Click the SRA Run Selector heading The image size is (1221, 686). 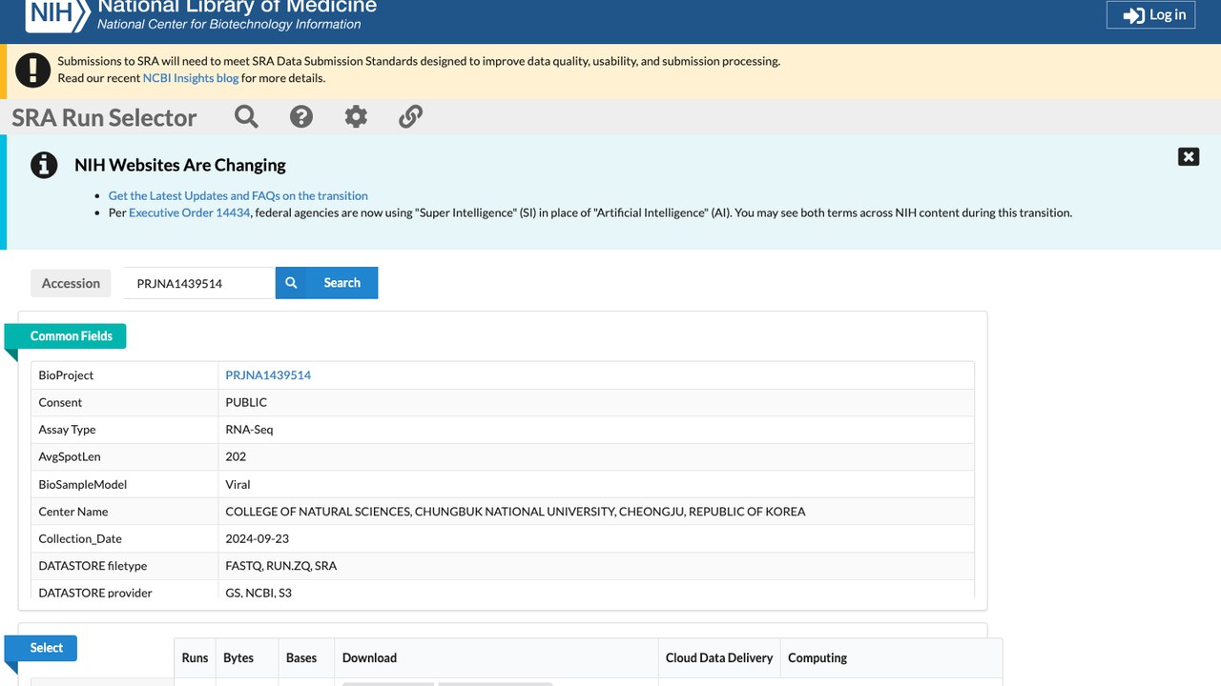(x=104, y=117)
